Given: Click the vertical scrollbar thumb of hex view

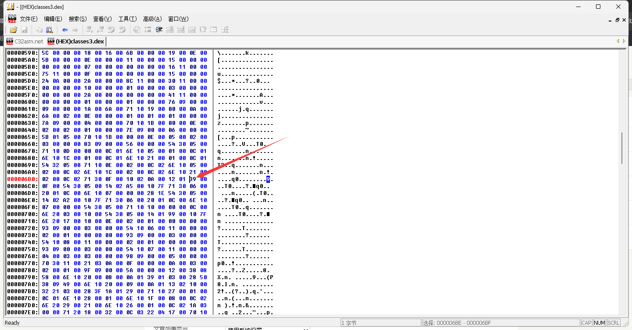Looking at the screenshot, I should [x=622, y=148].
